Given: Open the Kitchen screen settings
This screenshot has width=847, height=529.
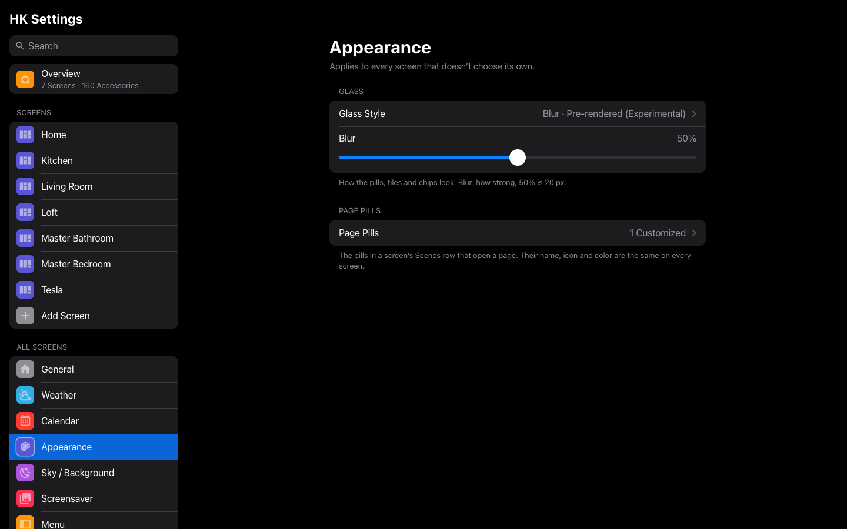Looking at the screenshot, I should click(94, 160).
